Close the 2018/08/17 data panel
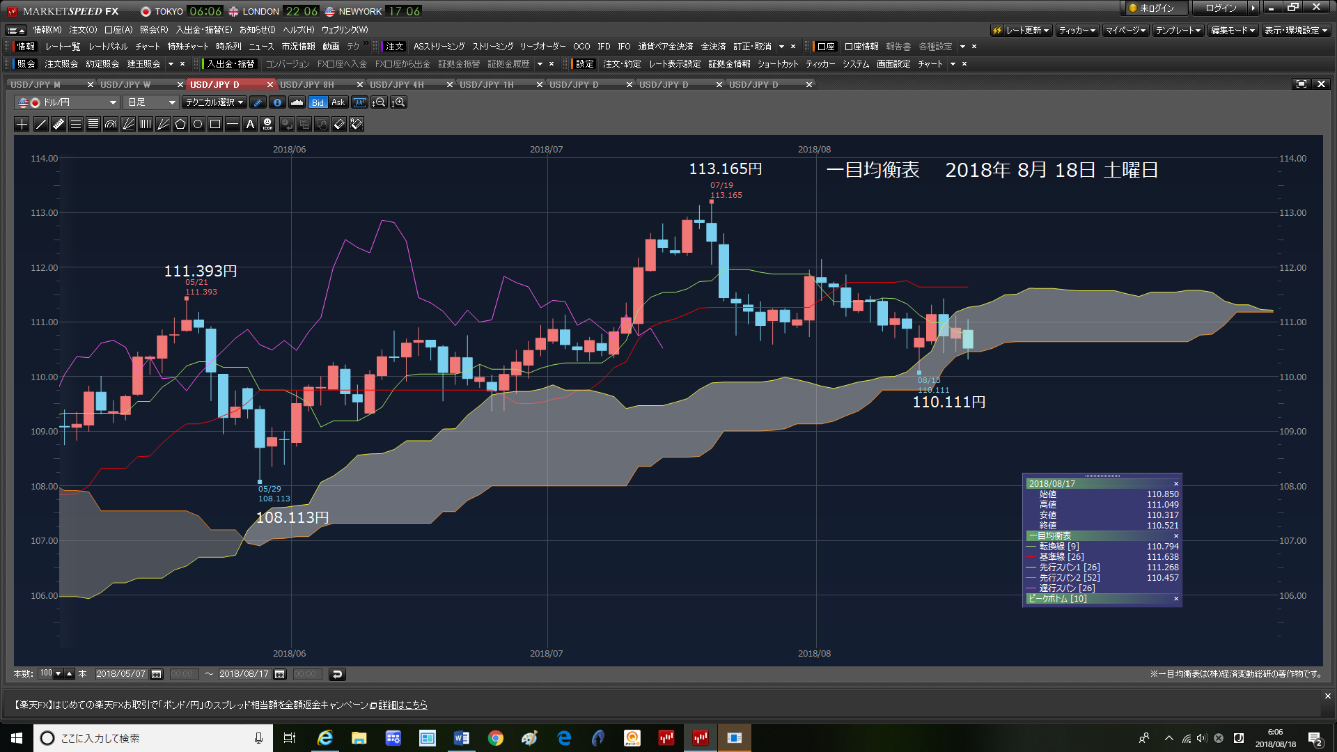This screenshot has height=752, width=1337. click(x=1176, y=484)
